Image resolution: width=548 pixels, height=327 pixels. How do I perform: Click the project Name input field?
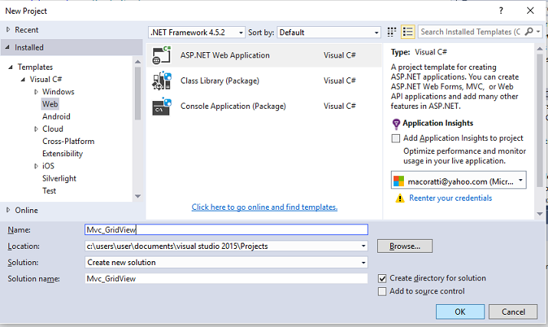click(x=226, y=230)
